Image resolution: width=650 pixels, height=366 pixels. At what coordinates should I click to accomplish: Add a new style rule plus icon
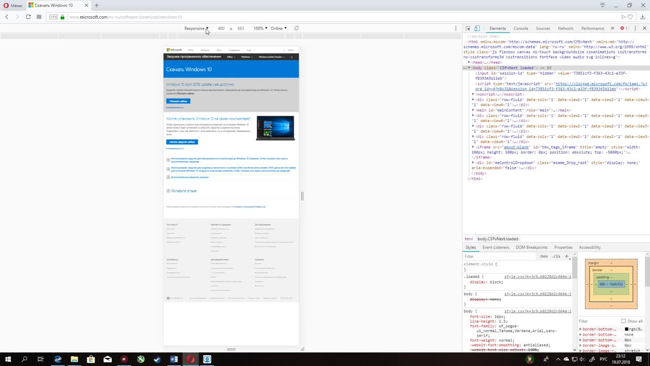coord(567,256)
